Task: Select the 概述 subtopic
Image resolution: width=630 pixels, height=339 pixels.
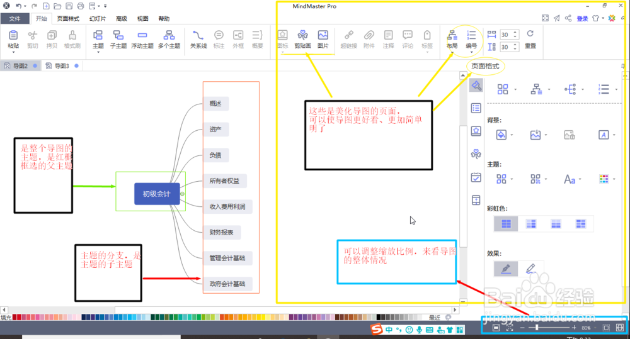Action: coord(215,104)
